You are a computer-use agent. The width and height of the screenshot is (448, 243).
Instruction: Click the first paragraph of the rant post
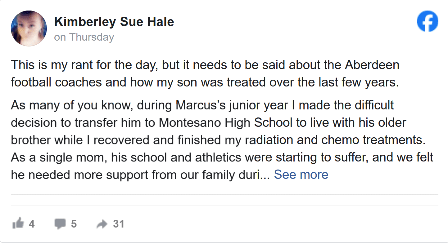point(205,73)
